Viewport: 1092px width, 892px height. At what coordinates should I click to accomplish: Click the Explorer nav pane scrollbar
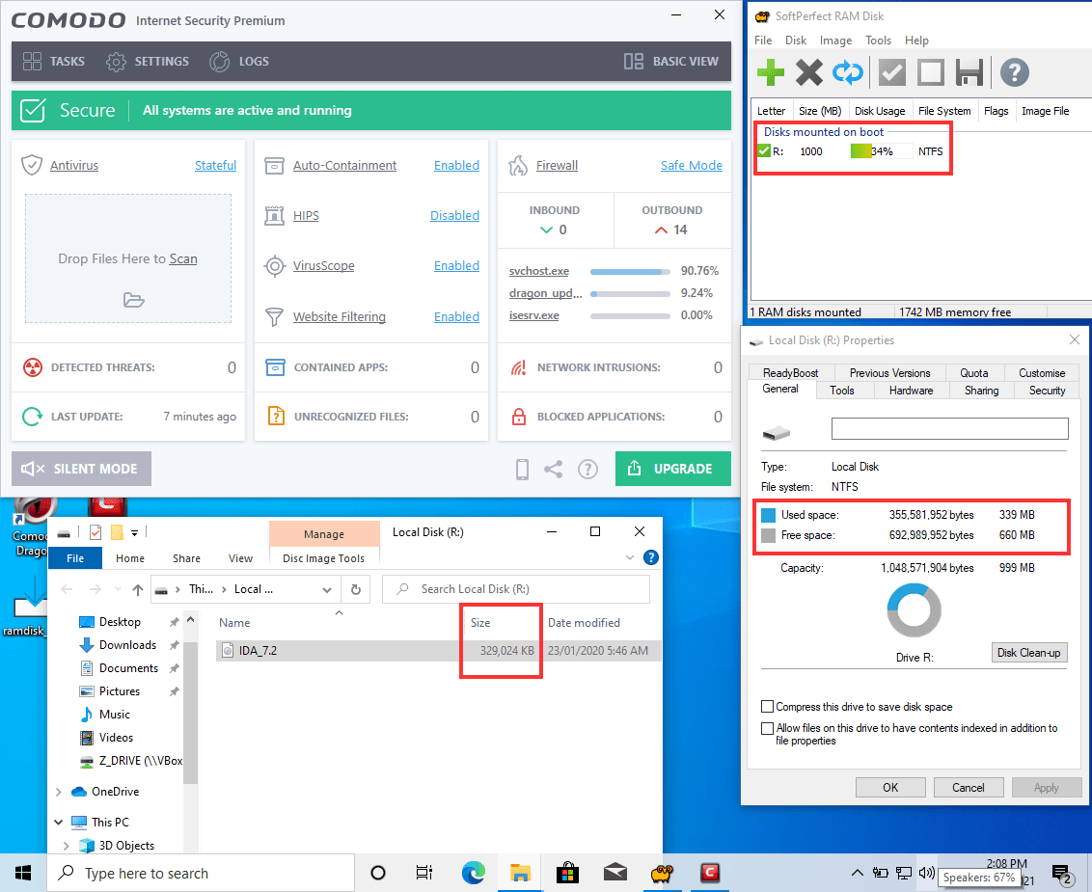click(x=191, y=712)
